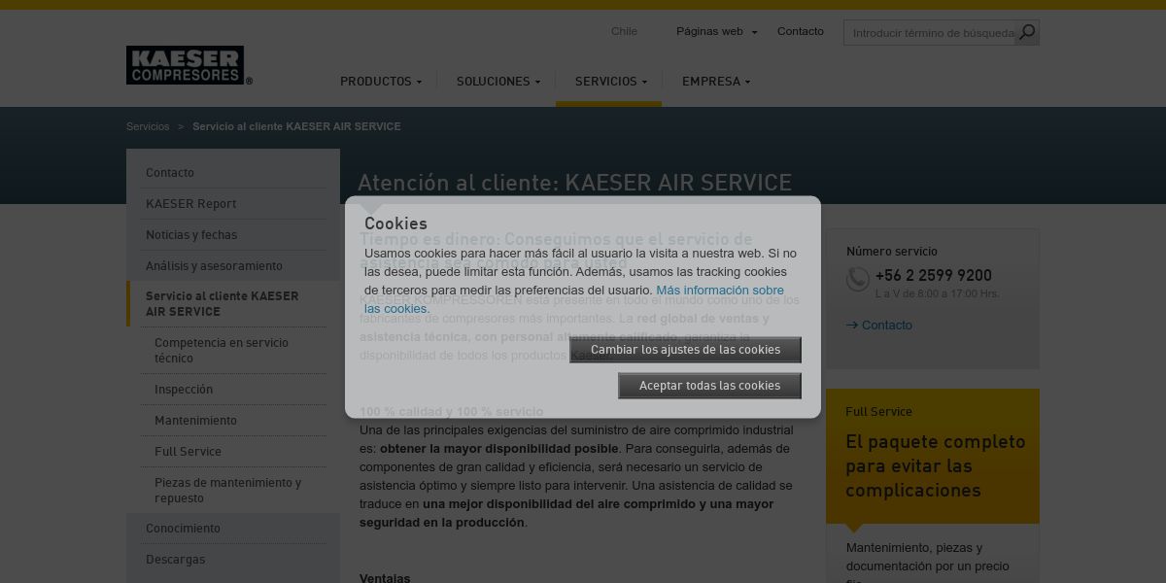Open Conocimiento in the sidebar
Viewport: 1166px width, 583px height.
click(x=233, y=528)
